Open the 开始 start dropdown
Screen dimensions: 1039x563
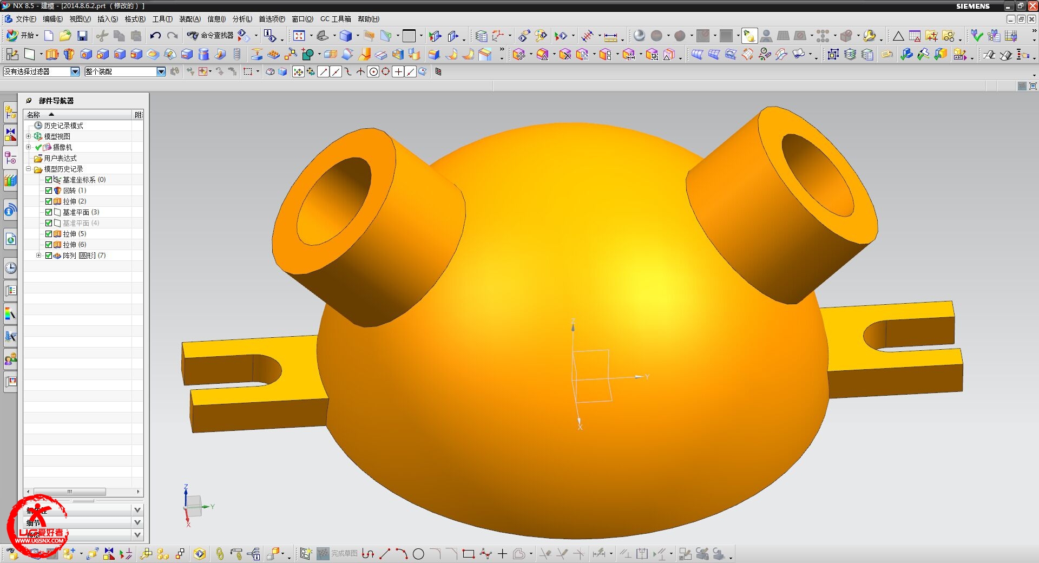(x=22, y=36)
